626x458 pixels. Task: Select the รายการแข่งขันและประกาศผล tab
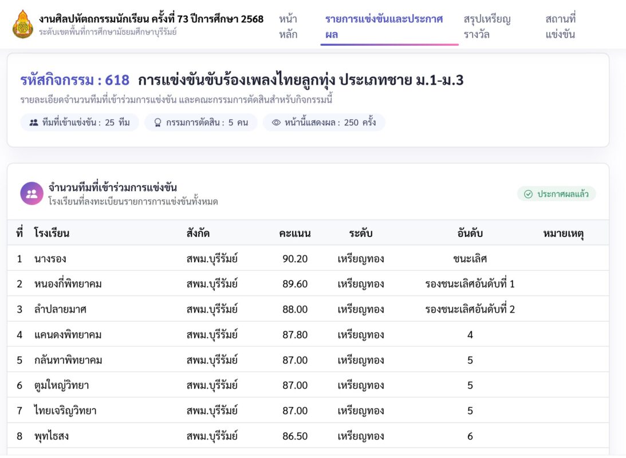tap(384, 26)
